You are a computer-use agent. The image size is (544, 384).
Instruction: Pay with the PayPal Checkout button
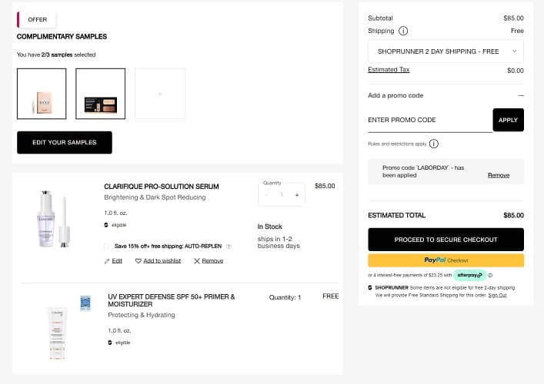point(446,260)
